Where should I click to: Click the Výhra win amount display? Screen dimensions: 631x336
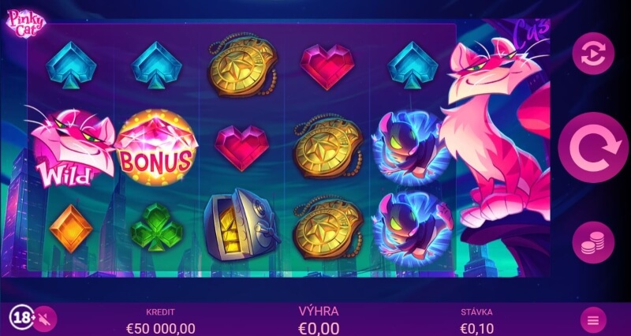coord(319,321)
